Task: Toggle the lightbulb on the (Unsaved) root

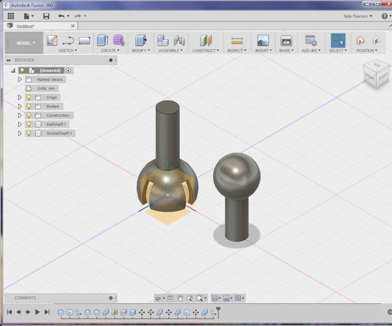Action: tap(22, 71)
